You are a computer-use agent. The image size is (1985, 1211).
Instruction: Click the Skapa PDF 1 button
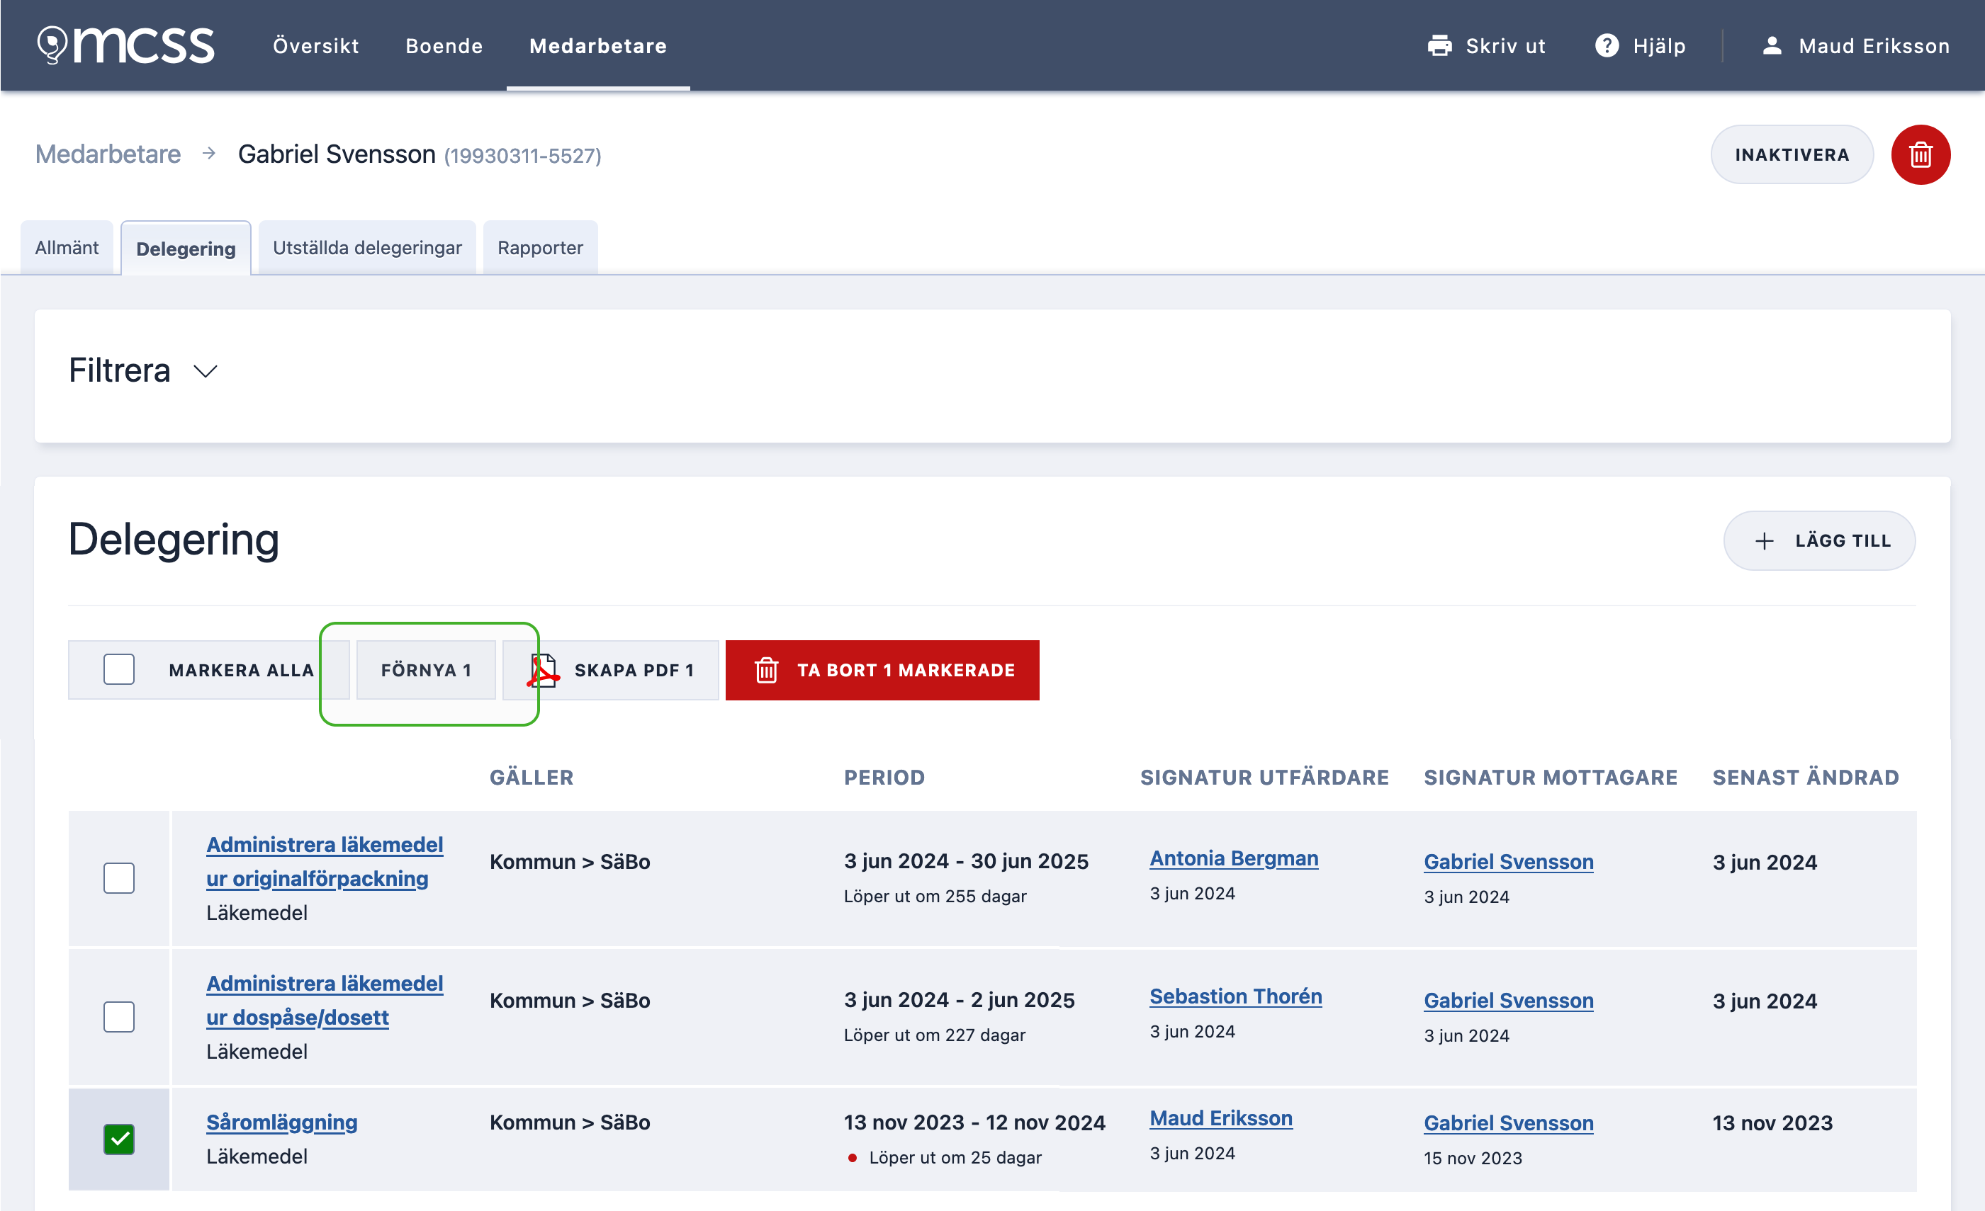[611, 670]
